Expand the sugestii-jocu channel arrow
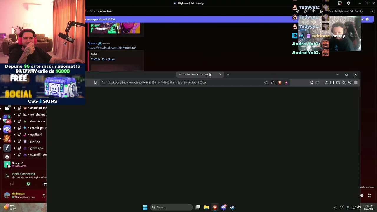This screenshot has width=377, height=212. (15, 155)
